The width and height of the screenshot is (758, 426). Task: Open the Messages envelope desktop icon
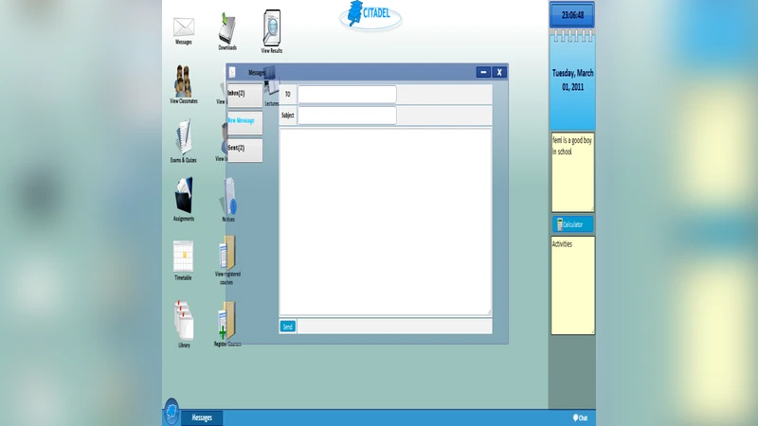(183, 27)
